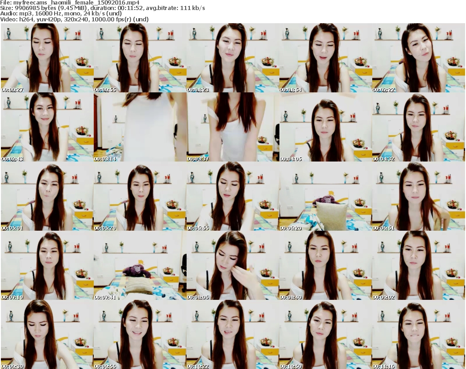Select the frame at 00:07:19
Viewport: 466px width, 369px height.
47,265
